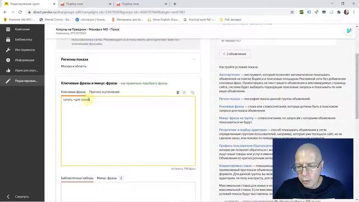Open the Корректировка ставок link

click(236, 166)
